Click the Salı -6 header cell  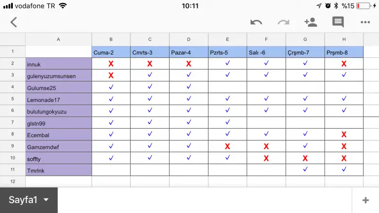click(266, 52)
